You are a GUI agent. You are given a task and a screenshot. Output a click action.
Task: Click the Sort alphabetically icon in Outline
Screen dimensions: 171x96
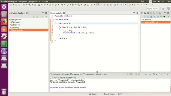click(151, 17)
